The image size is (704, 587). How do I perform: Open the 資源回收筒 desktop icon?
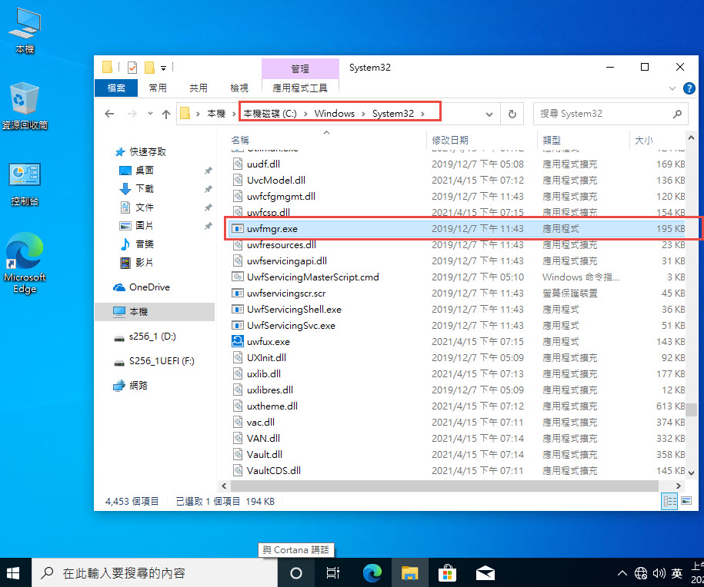pos(24,100)
